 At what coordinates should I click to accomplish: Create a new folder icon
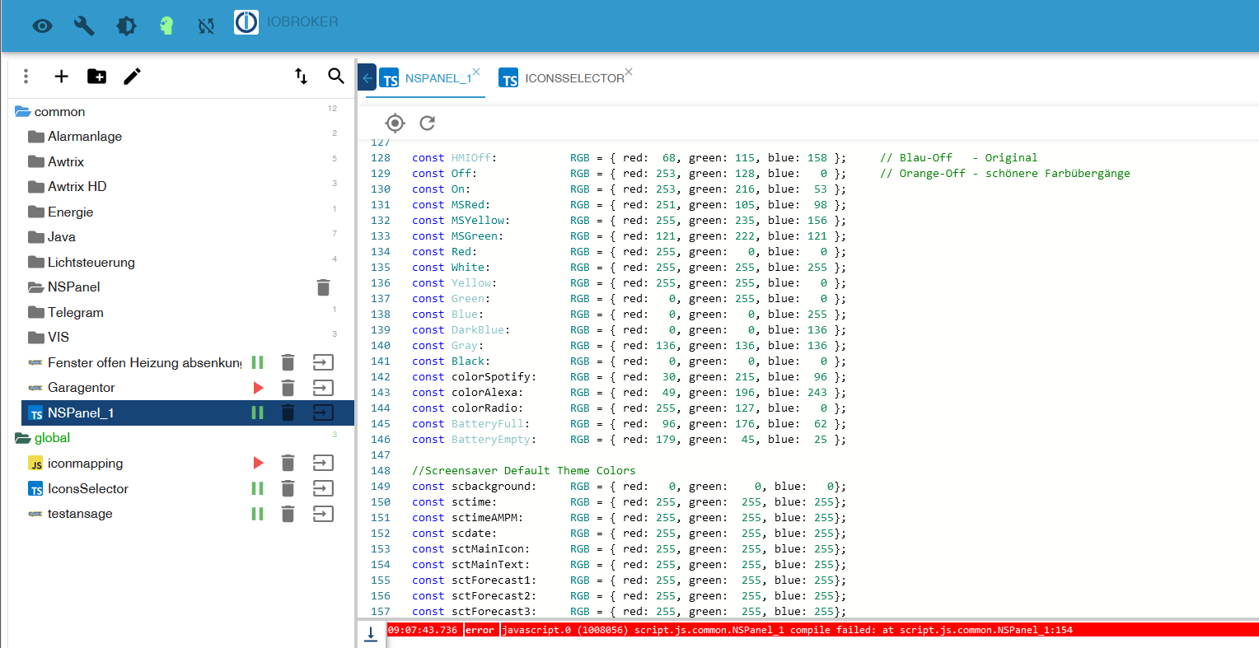pos(96,76)
